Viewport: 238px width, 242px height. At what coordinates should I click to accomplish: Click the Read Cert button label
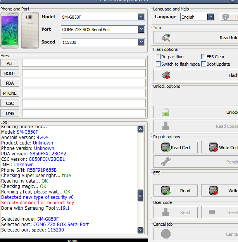pyautogui.click(x=181, y=148)
